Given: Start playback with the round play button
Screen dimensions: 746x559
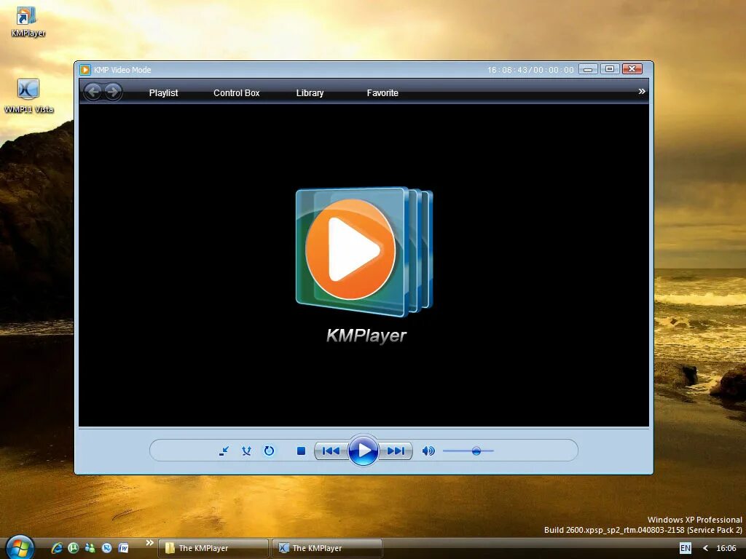Looking at the screenshot, I should tap(363, 450).
